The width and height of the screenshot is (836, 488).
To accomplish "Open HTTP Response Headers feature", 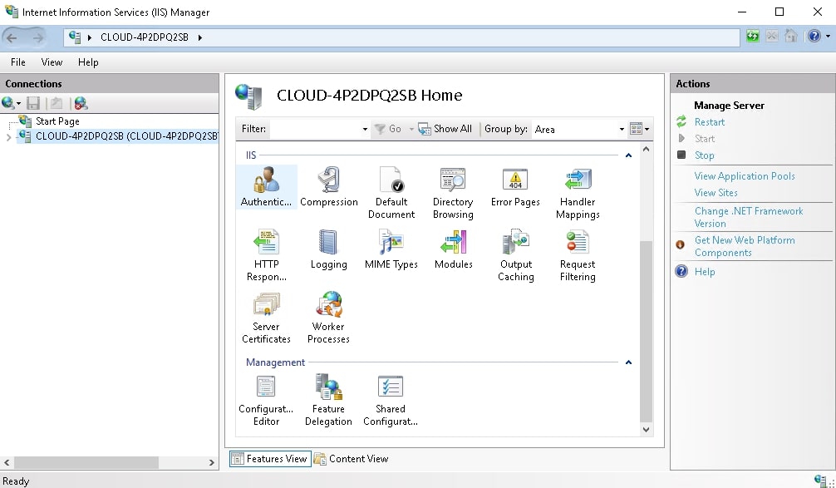I will tap(266, 255).
